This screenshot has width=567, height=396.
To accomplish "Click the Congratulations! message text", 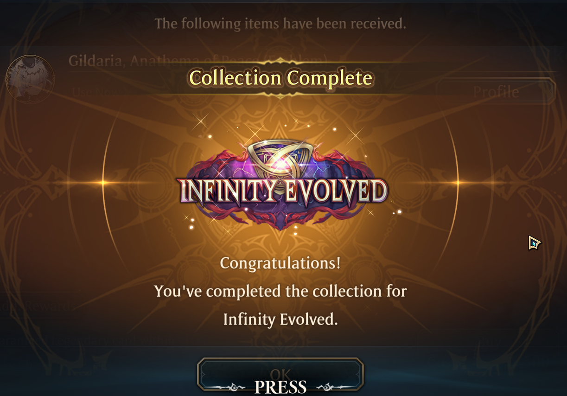I will tap(280, 263).
